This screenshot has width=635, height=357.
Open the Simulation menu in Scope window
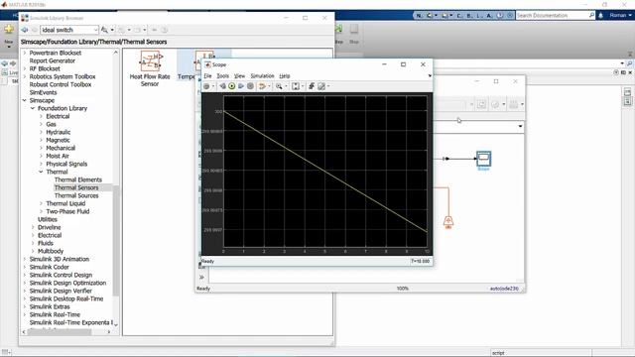point(262,76)
